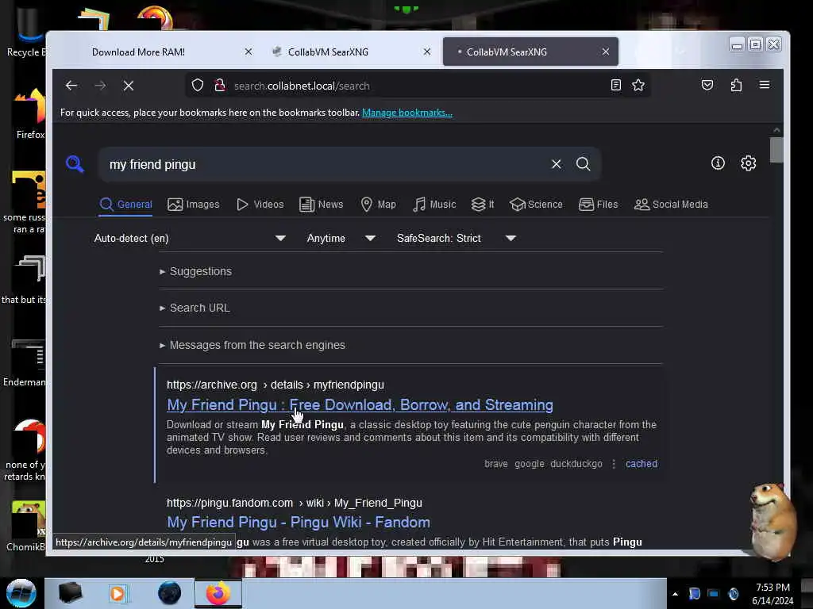The width and height of the screenshot is (813, 609).
Task: Select the Map search category
Action: [379, 205]
